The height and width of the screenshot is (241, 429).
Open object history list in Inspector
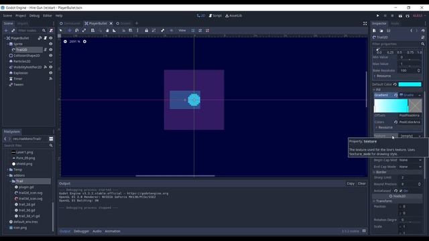tap(423, 31)
